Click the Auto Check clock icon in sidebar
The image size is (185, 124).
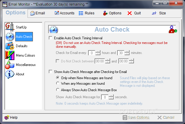pyautogui.click(x=10, y=37)
